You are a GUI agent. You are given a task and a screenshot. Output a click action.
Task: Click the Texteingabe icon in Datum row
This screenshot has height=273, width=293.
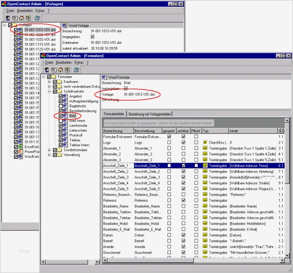[205, 235]
